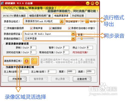Select the 电脑屏幕录像 tab
Viewport: 125px width, 101px height.
(61, 16)
